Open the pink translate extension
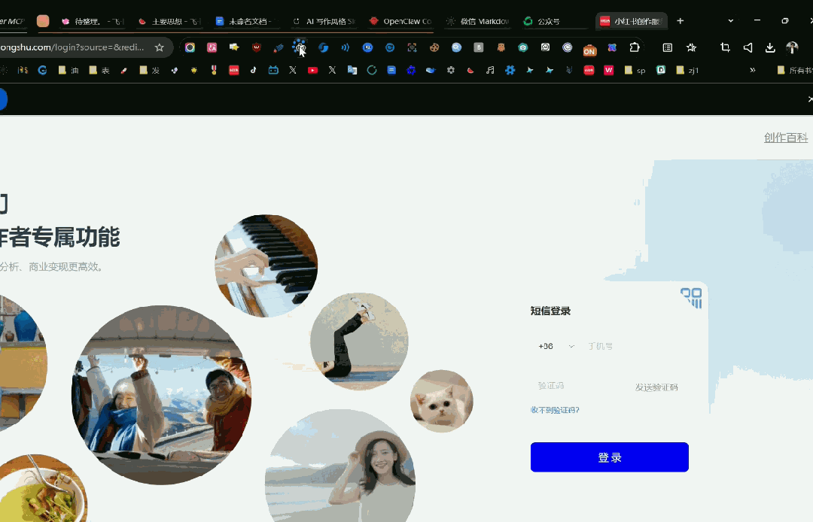This screenshot has width=813, height=522. point(212,47)
